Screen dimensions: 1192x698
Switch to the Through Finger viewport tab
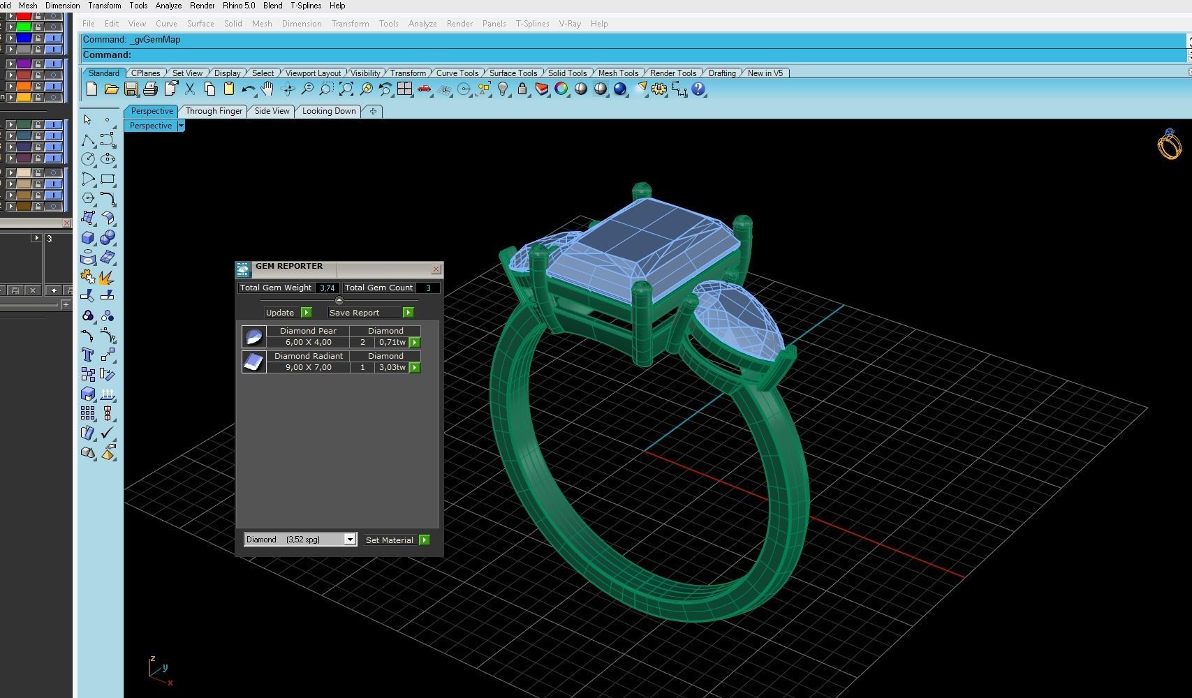click(x=214, y=111)
